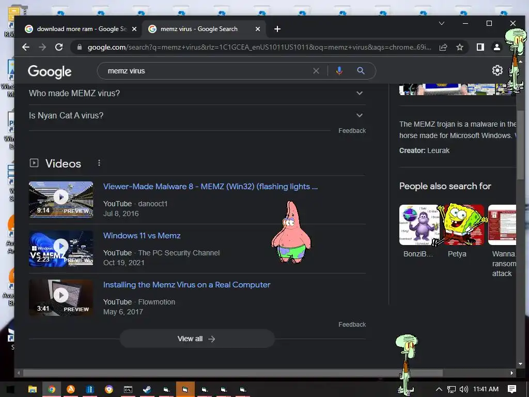Viewport: 529px width, 397px height.
Task: Open the BonziBuddy related search card
Action: pos(418,231)
